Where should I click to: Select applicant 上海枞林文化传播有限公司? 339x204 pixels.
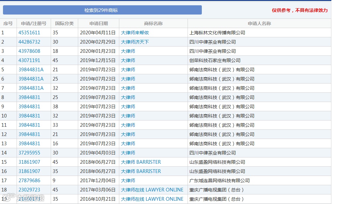click(217, 33)
